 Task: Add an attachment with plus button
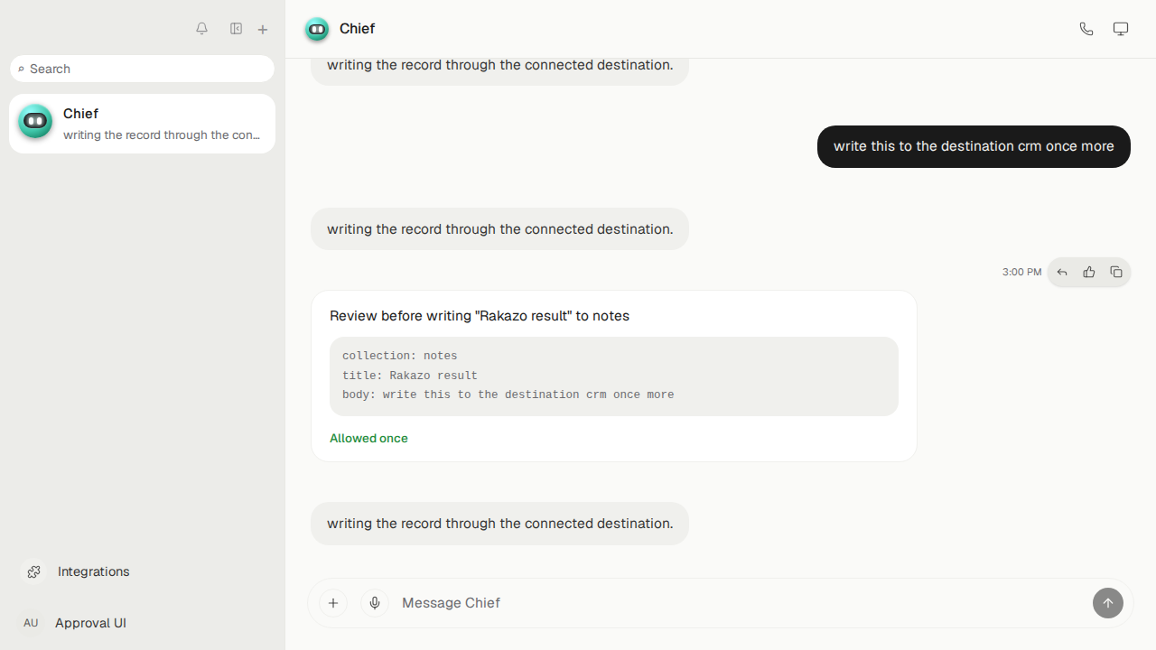(333, 603)
